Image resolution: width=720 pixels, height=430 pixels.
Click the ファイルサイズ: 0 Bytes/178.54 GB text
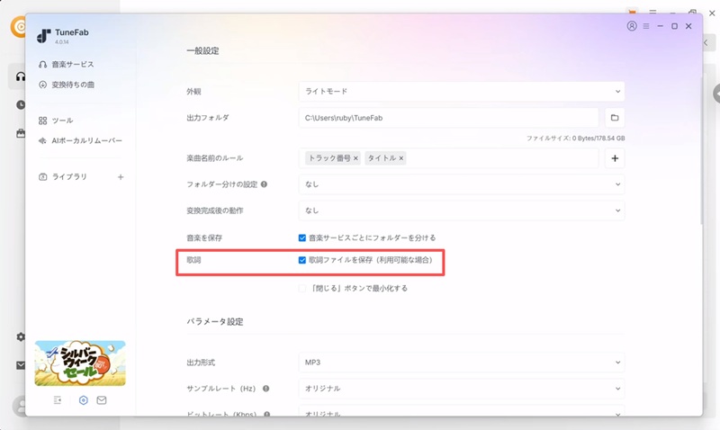(575, 139)
